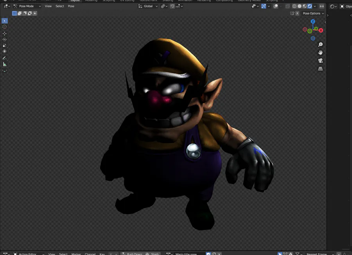Select the Scale tool

[4, 46]
